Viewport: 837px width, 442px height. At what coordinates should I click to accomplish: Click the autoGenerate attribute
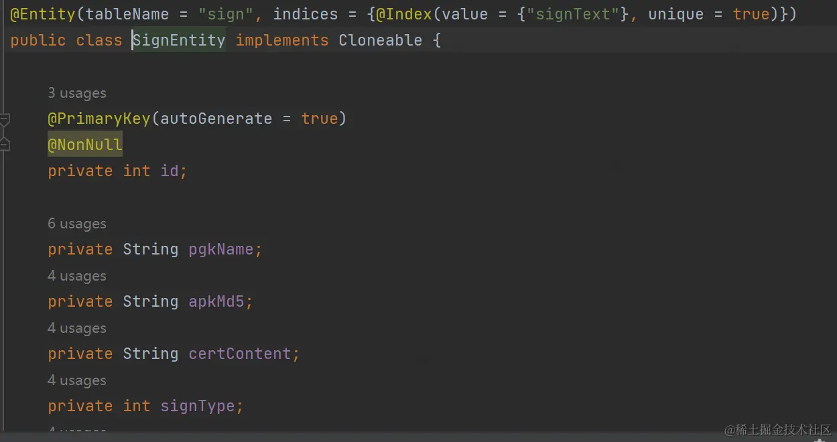click(216, 119)
